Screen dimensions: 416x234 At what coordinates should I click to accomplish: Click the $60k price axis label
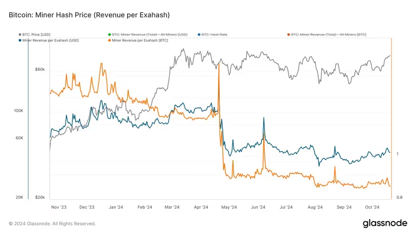(x=40, y=69)
